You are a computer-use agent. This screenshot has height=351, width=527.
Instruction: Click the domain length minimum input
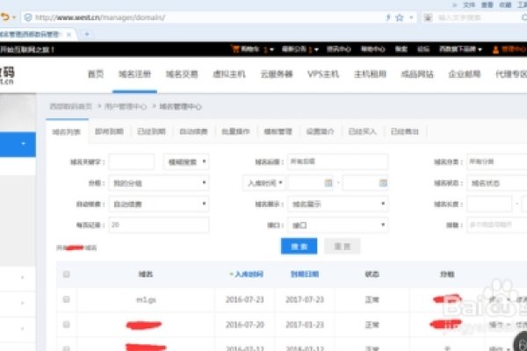pyautogui.click(x=490, y=204)
